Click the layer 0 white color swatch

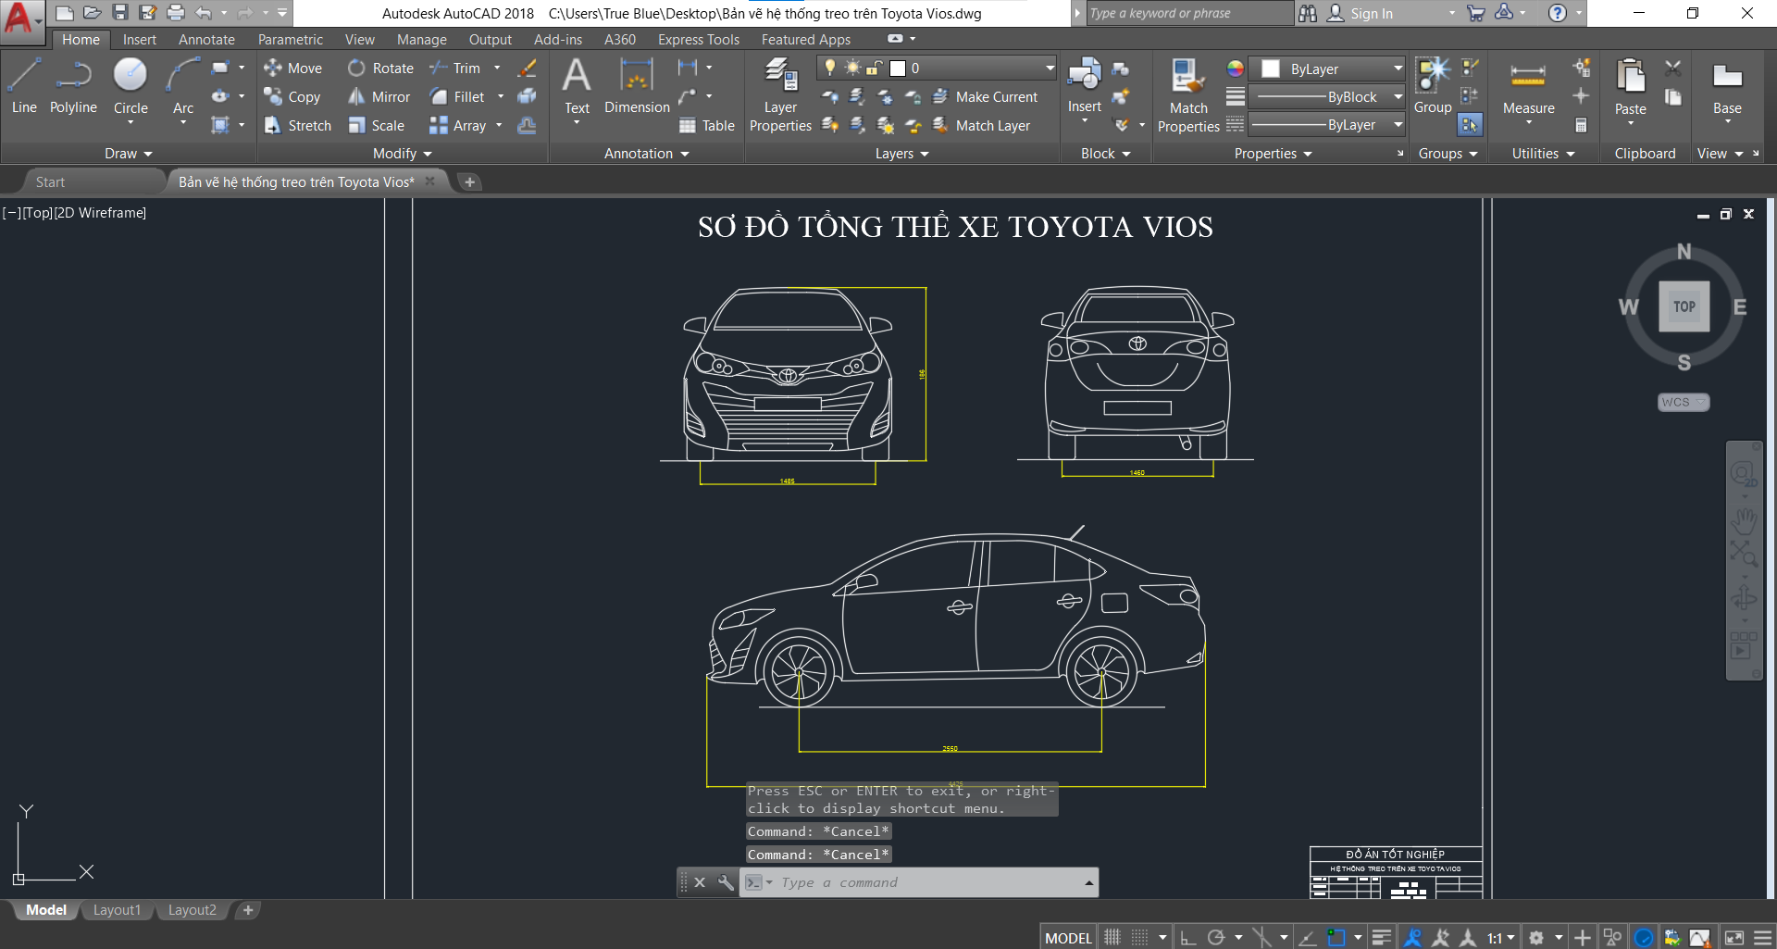[897, 68]
